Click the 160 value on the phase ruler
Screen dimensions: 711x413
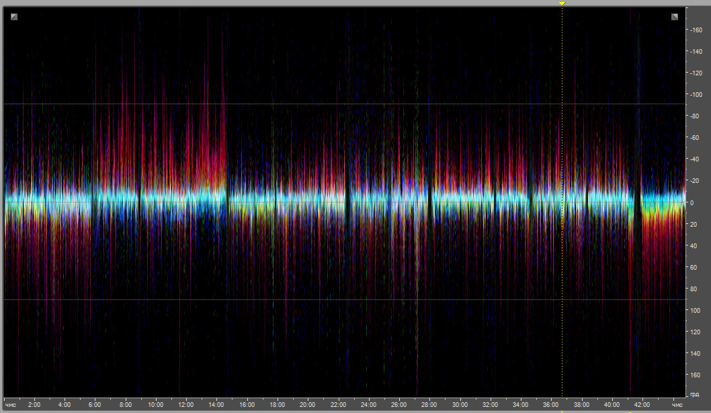[x=696, y=375]
